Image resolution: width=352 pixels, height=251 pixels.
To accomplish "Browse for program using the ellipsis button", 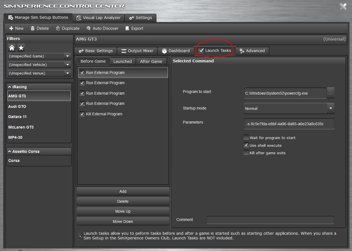I will [x=330, y=93].
